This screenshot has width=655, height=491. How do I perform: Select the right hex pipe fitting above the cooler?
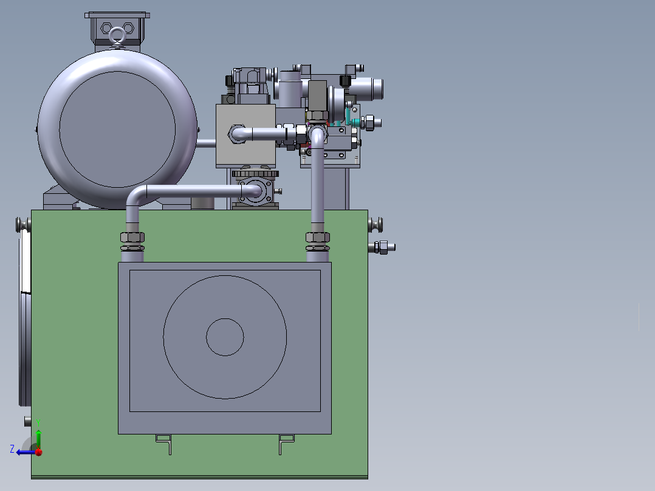coord(318,238)
